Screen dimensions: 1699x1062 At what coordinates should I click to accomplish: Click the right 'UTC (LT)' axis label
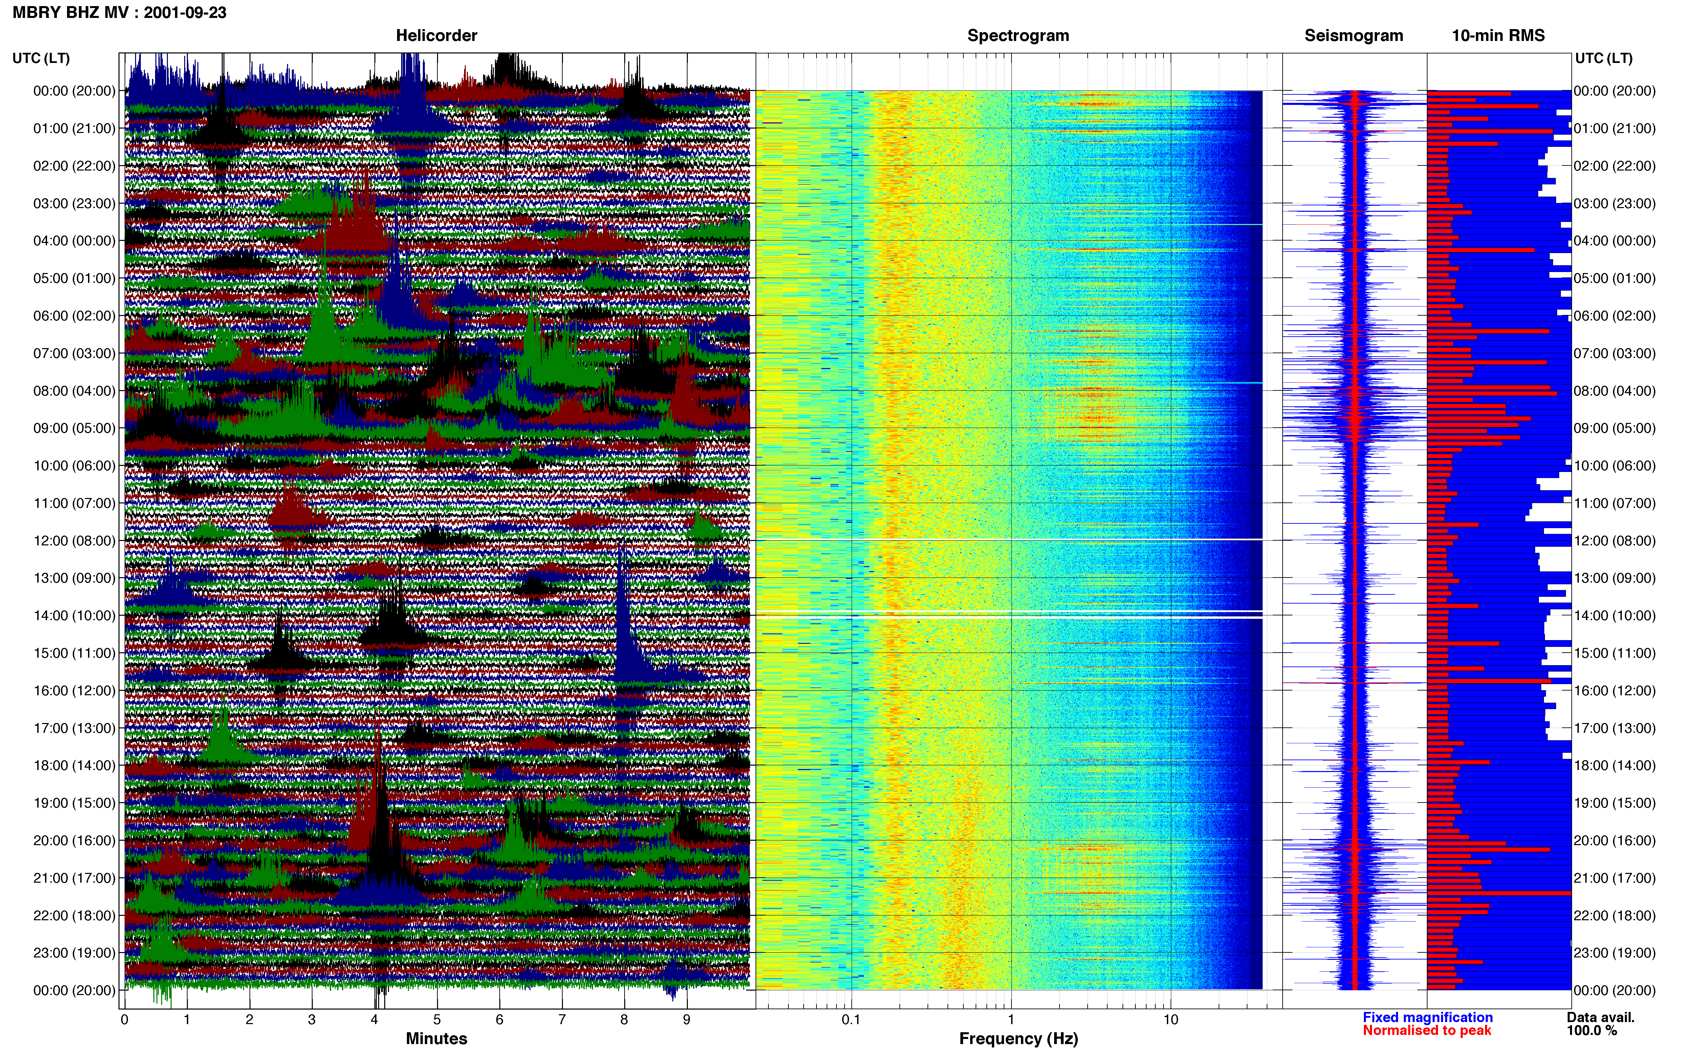click(x=1604, y=58)
